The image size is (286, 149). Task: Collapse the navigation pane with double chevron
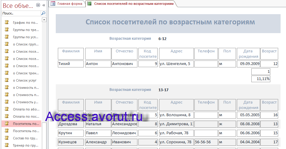coord(44,5)
